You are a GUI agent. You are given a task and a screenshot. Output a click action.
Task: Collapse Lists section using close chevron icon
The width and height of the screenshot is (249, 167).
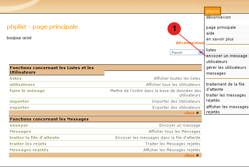[x=197, y=113]
